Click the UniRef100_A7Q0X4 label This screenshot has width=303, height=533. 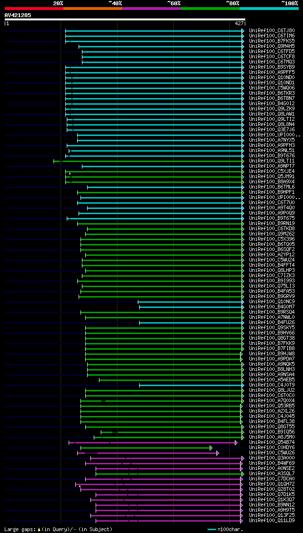tap(272, 400)
